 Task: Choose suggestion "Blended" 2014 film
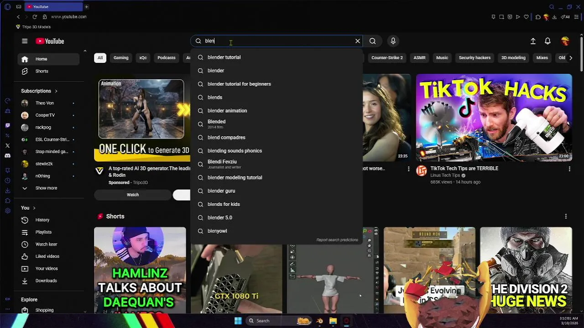(276, 124)
